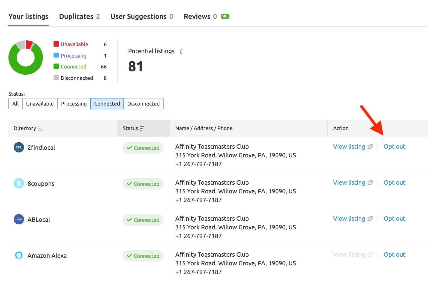431x282 pixels.
Task: Click external link icon in ABLocal row
Action: pyautogui.click(x=370, y=218)
